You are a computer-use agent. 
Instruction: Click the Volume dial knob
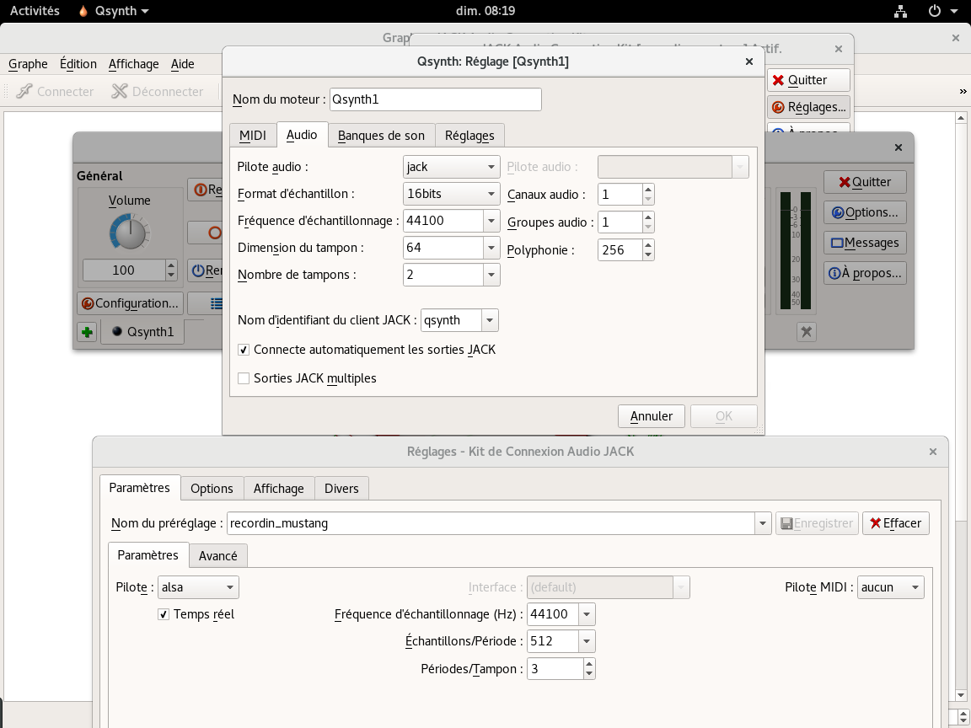tap(129, 233)
